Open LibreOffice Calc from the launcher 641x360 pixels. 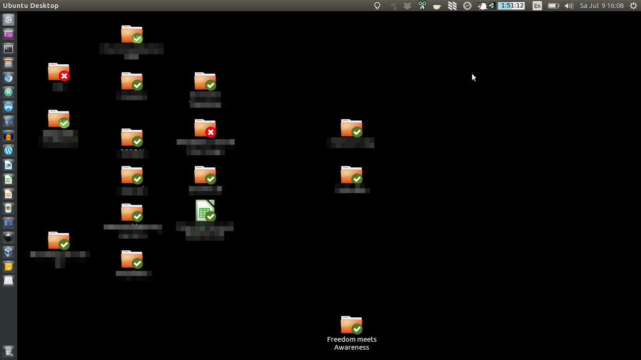[8, 179]
